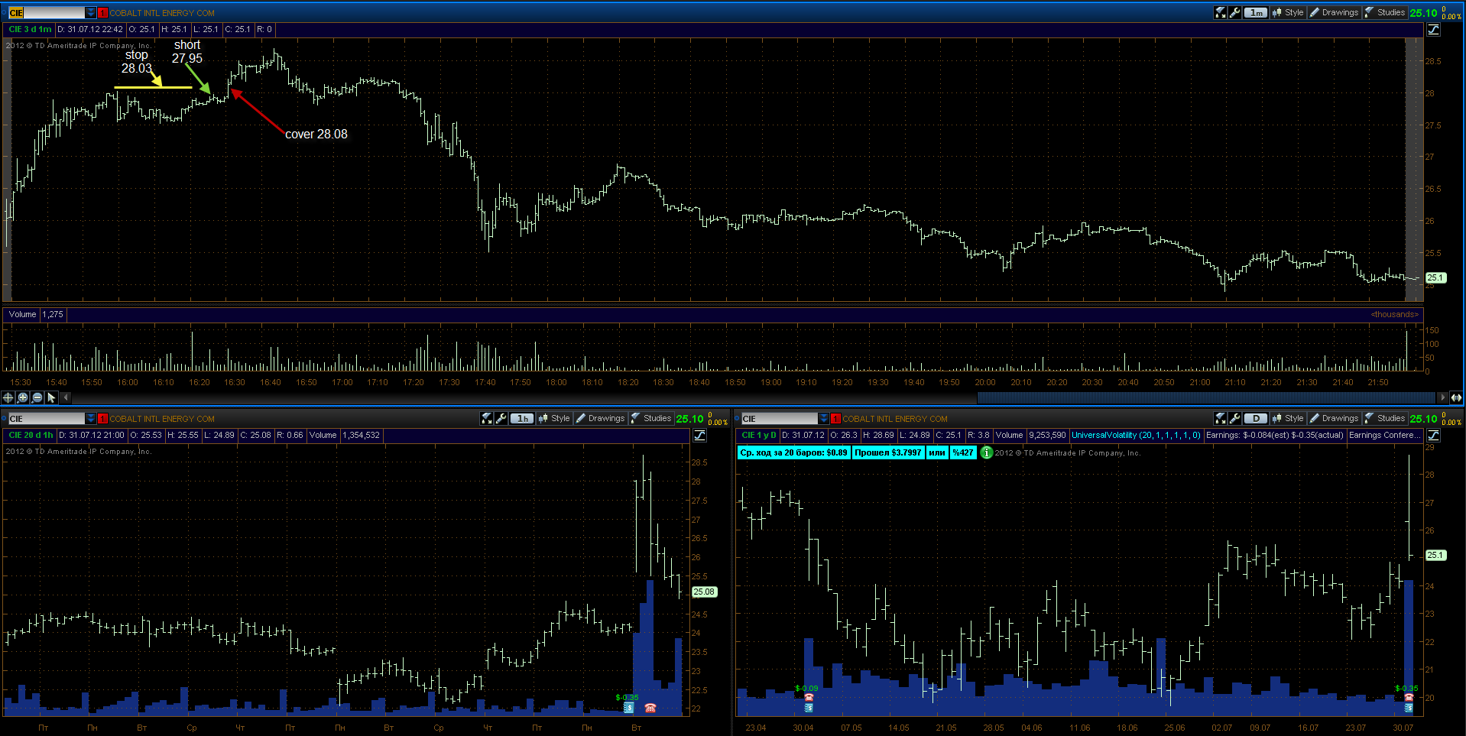Toggle the scale button on the 1h chart
Screen dimensions: 1466x736
point(700,435)
